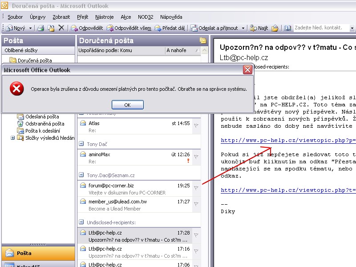Image resolution: width=356 pixels, height=267 pixels.
Task: Open the Ltb@pc-help.cz message from 17:16
Action: point(136,252)
